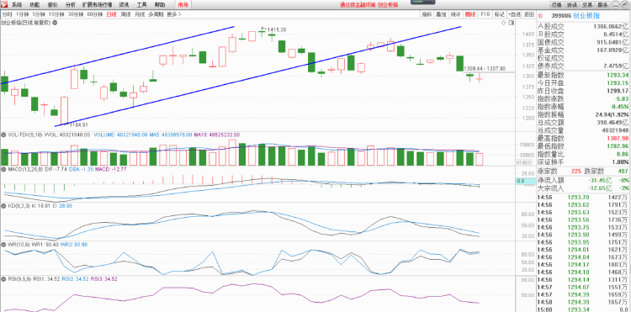The width and height of the screenshot is (631, 312).
Task: Select the 日线 daily period
Action: (111, 14)
